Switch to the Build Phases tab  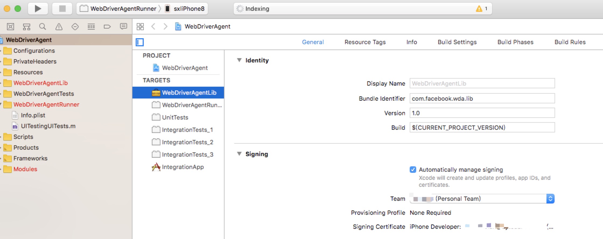pos(515,42)
